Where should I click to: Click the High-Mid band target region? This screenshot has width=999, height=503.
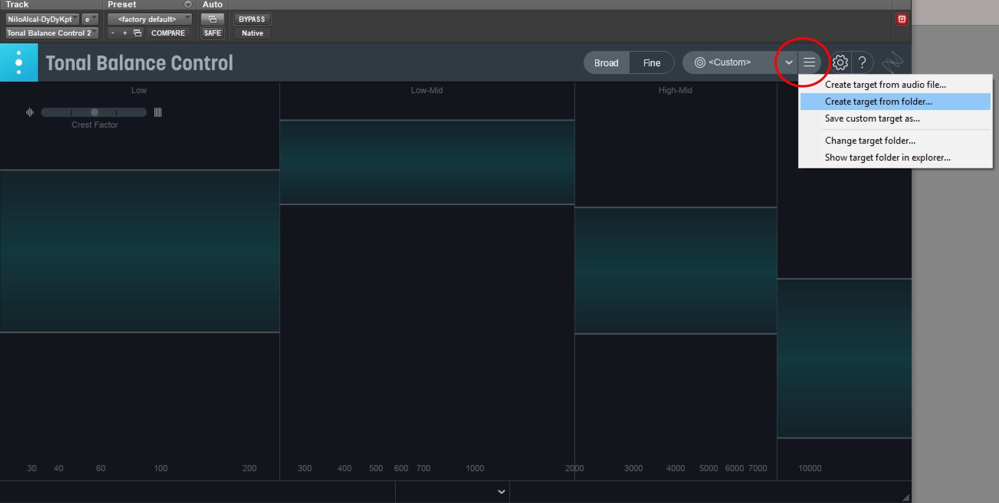[676, 271]
